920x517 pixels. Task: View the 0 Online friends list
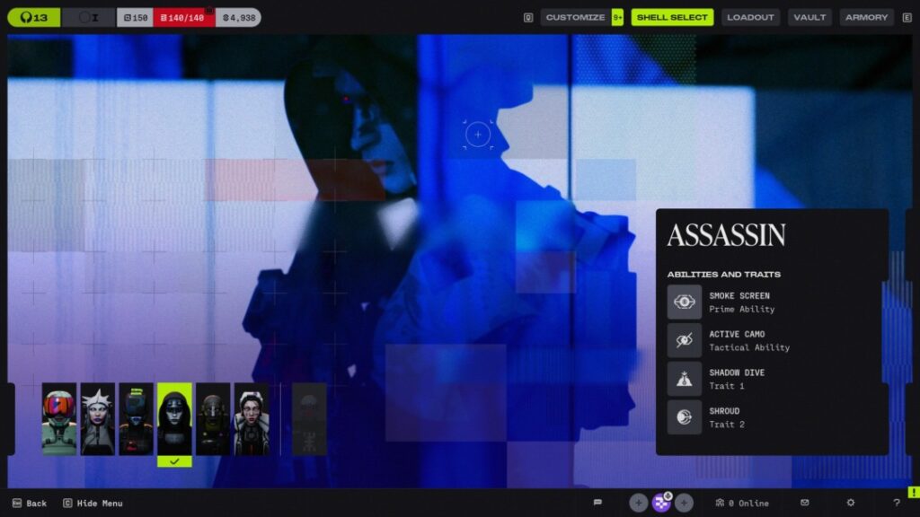pos(741,503)
